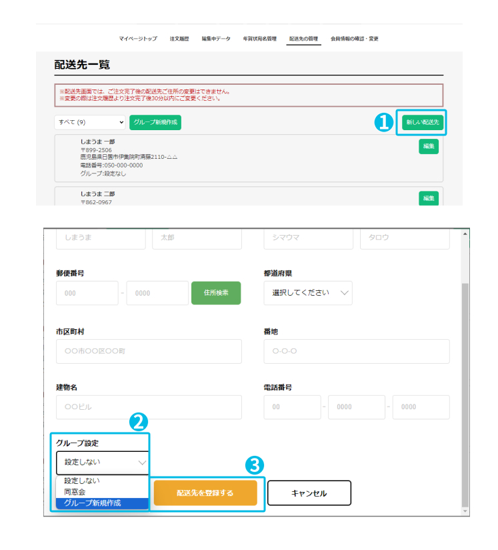Go to the 年賀状宛名管理 tab
Image resolution: width=498 pixels, height=550 pixels.
(260, 39)
